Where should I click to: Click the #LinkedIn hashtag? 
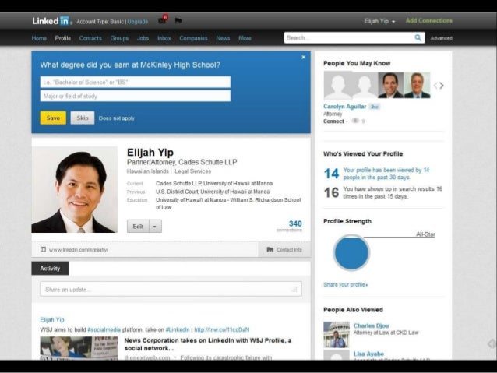point(178,330)
